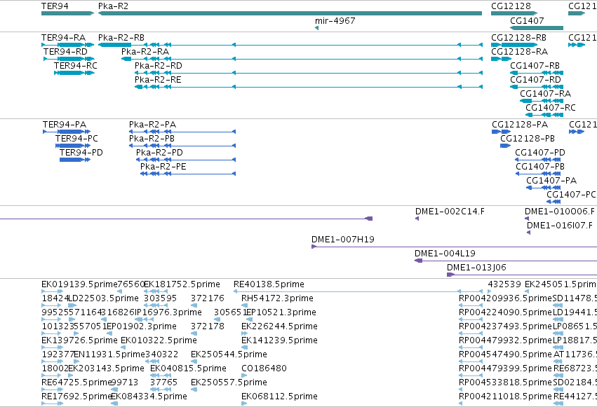Image resolution: width=597 pixels, height=407 pixels.
Task: Open EST EK141239.5prime
Action: click(x=244, y=347)
